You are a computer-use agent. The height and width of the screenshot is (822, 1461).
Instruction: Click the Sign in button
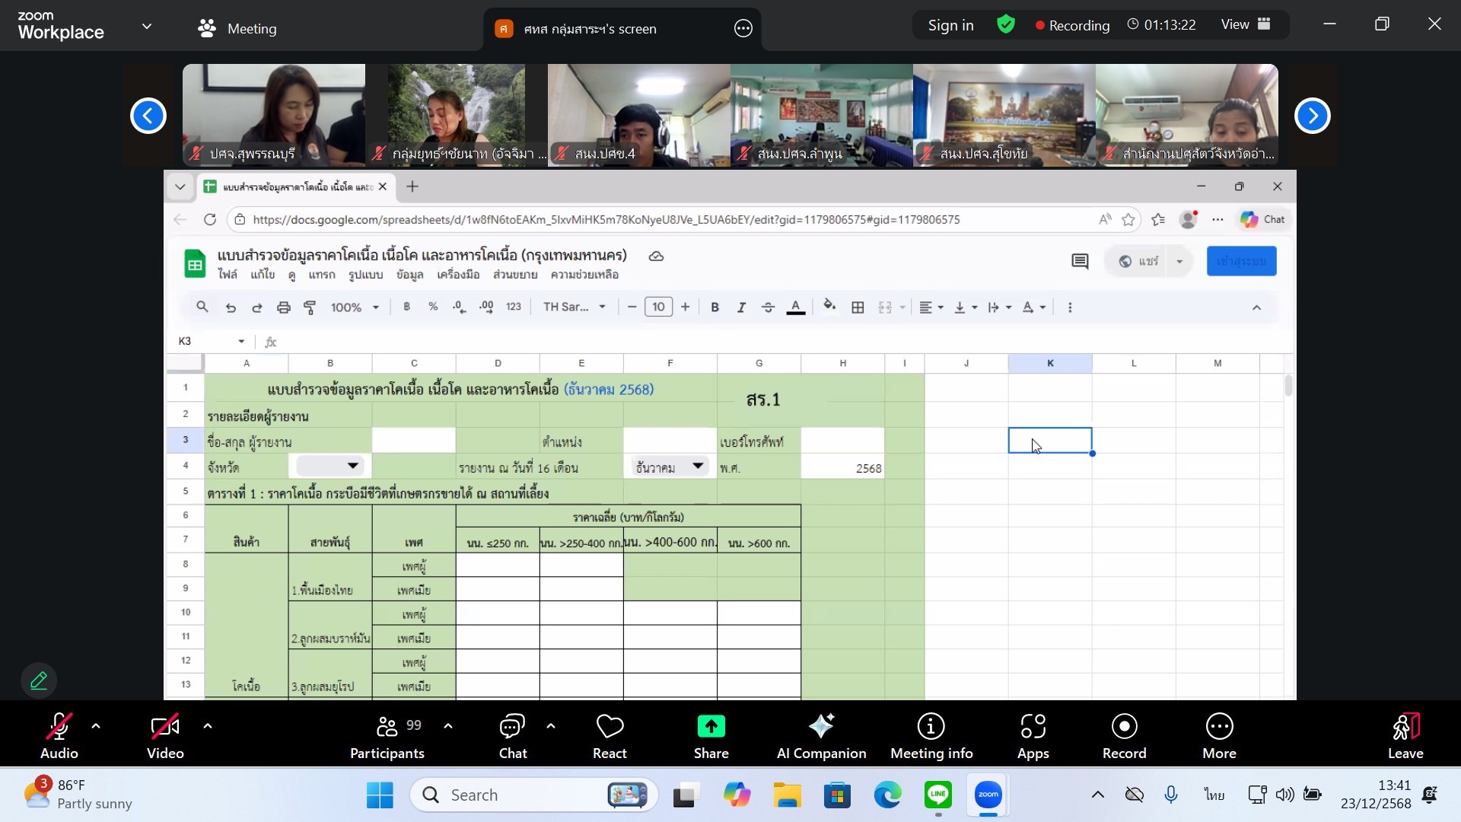pos(950,25)
